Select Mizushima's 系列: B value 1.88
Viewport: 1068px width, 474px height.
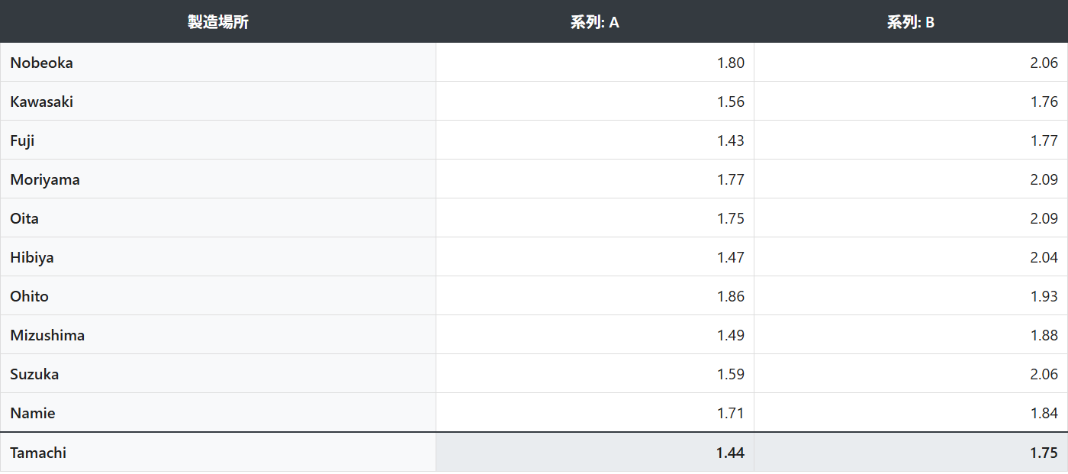pos(1044,335)
